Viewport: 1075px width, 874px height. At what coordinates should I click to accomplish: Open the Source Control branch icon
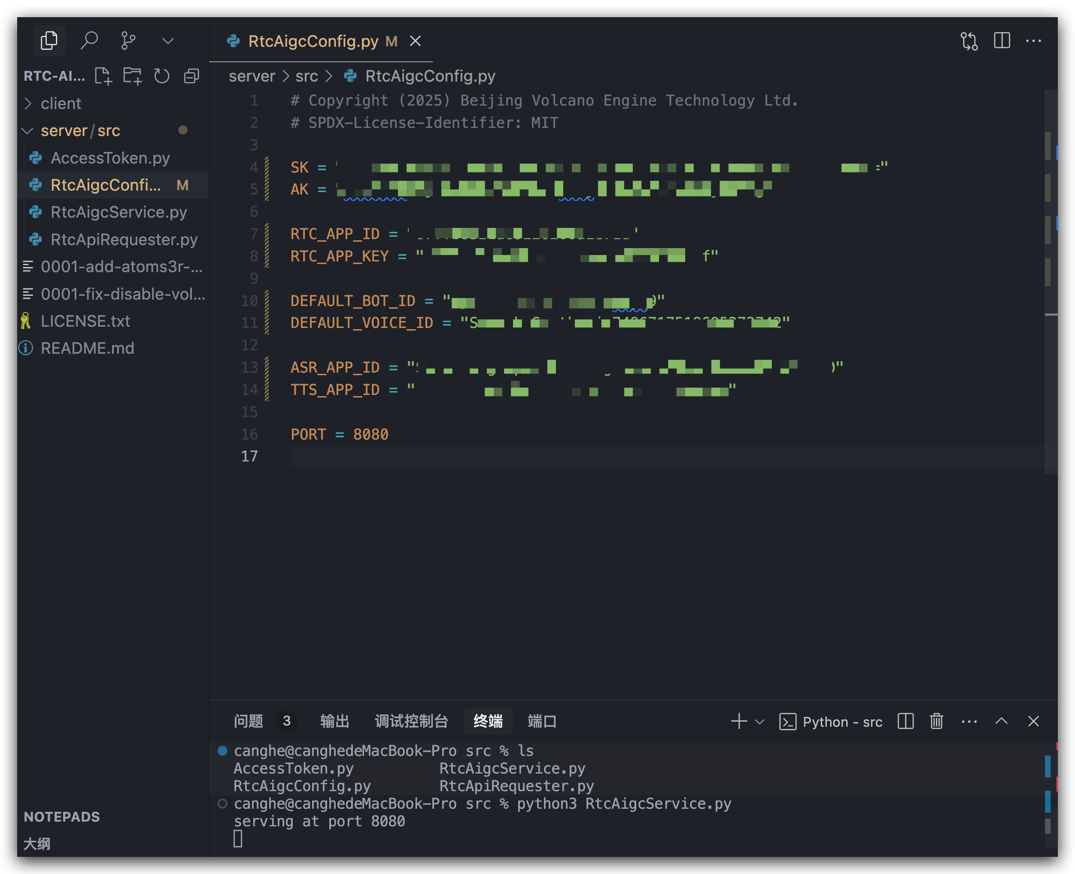128,41
